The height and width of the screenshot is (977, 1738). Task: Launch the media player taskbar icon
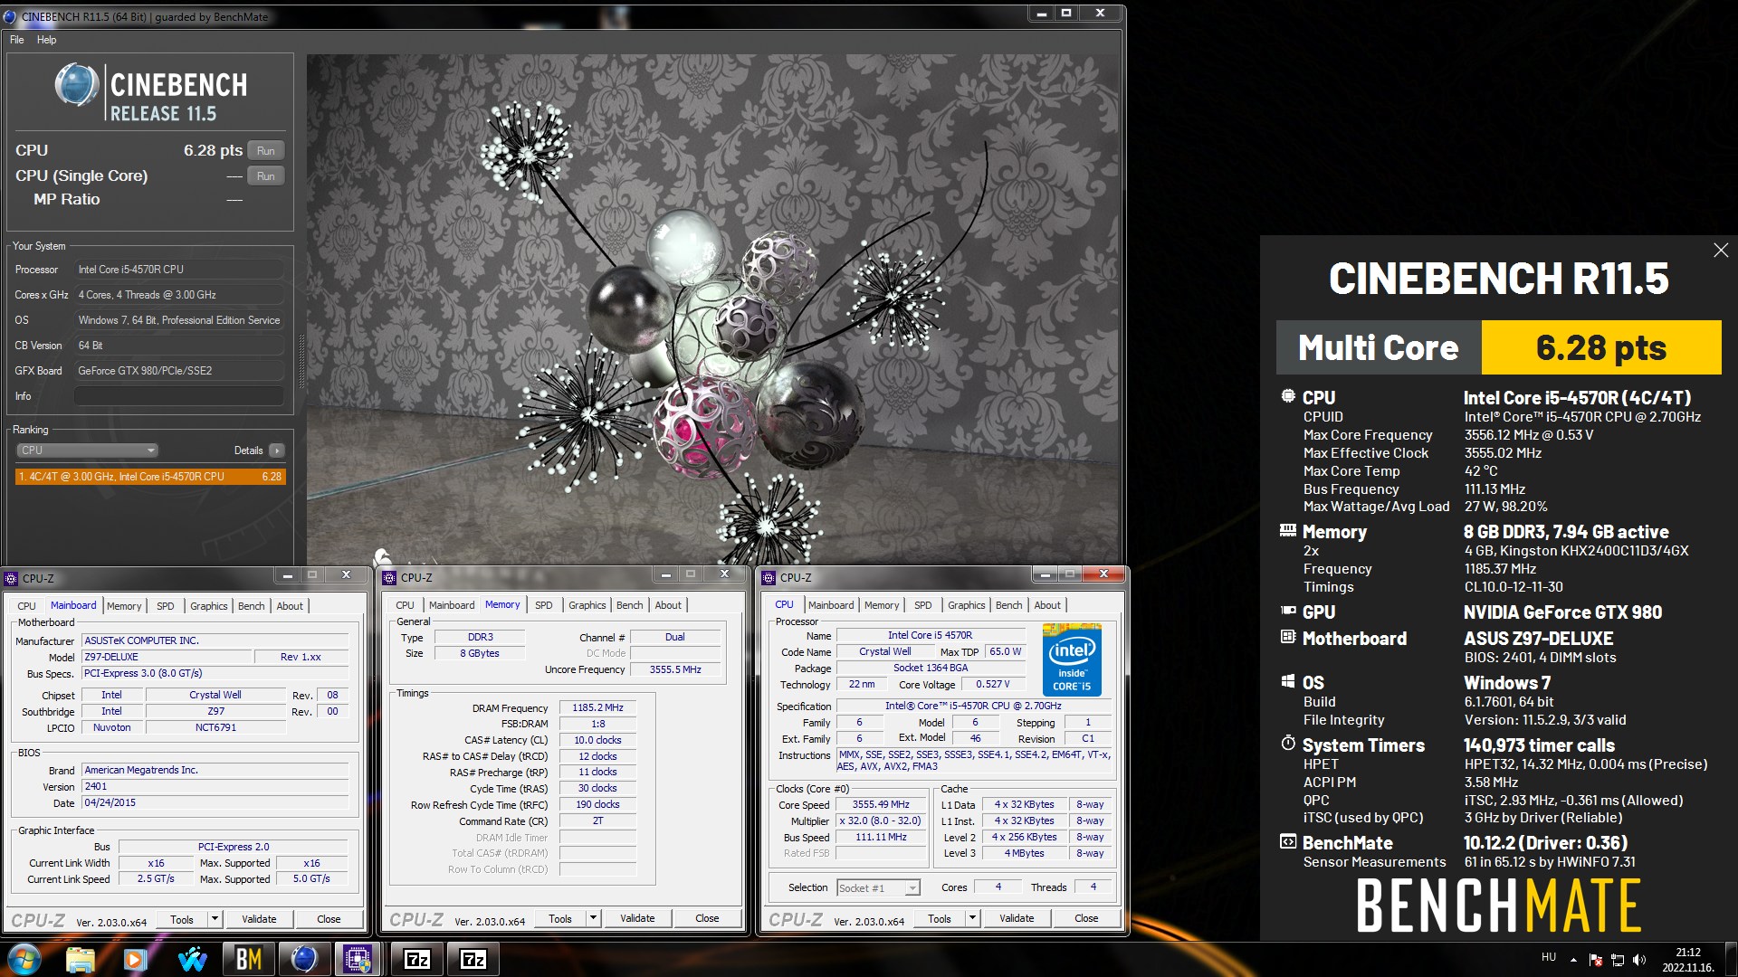pos(136,959)
